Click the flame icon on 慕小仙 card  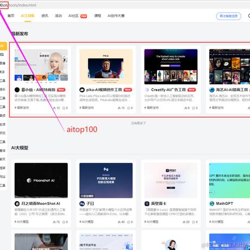click(x=54, y=108)
